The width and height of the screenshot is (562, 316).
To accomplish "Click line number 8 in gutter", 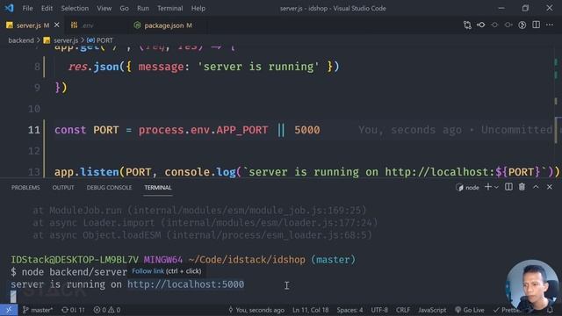I will click(x=37, y=67).
